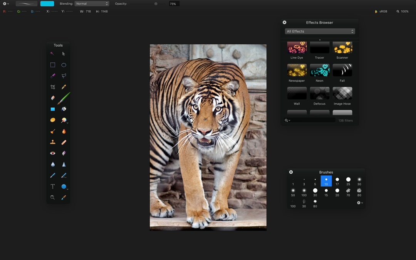Activate the Clone Stamp tool
The image size is (416, 260).
[53, 142]
